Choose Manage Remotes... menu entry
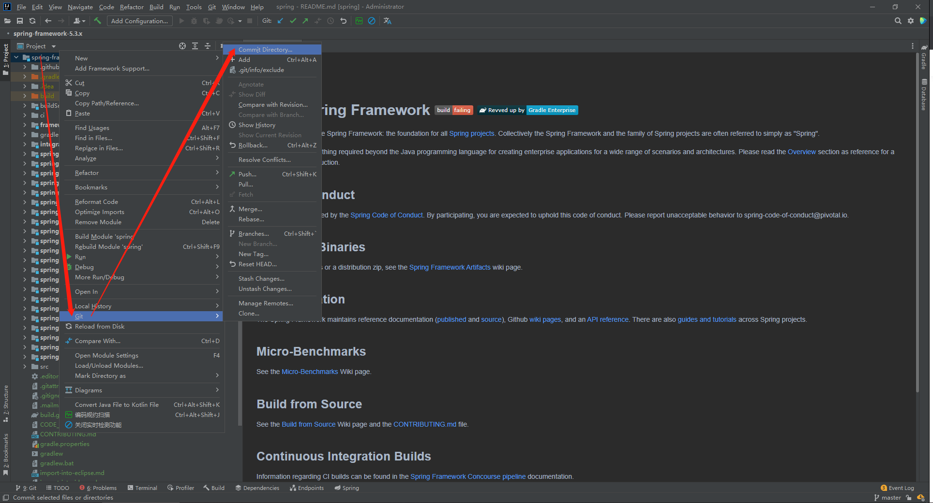This screenshot has height=503, width=933. tap(272, 303)
